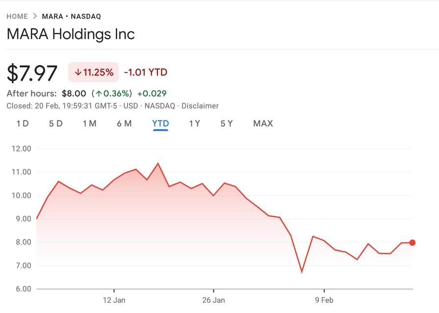Screen dimensions: 439x313
Task: View the 1Y chart range
Action: point(195,123)
